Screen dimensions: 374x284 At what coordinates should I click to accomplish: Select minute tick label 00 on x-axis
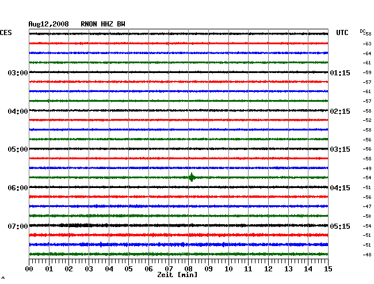coord(29,268)
